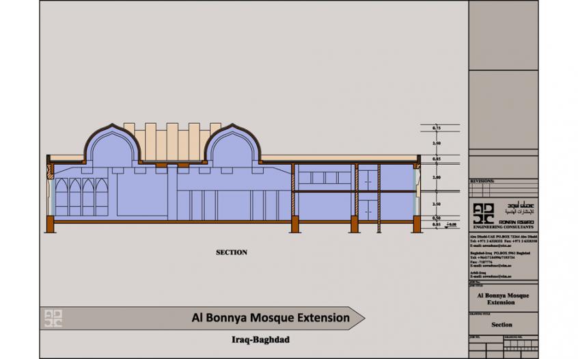Click the 0.75 top dimension label
Viewport: 578px width, 359px height.
point(436,129)
